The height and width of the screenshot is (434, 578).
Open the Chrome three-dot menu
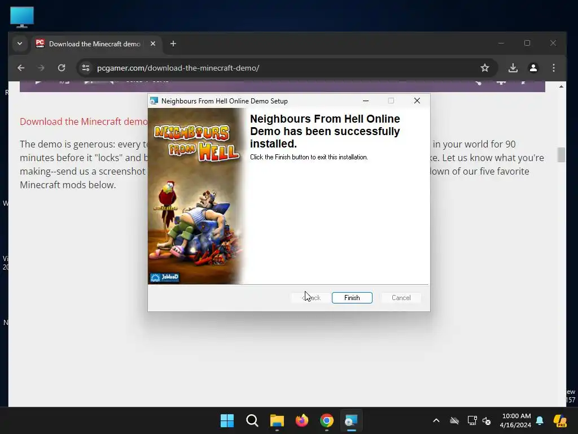click(x=553, y=68)
